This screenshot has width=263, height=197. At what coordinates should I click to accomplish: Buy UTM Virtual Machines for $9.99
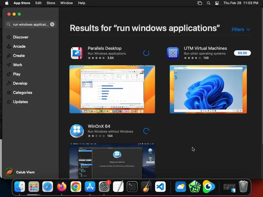pyautogui.click(x=242, y=53)
